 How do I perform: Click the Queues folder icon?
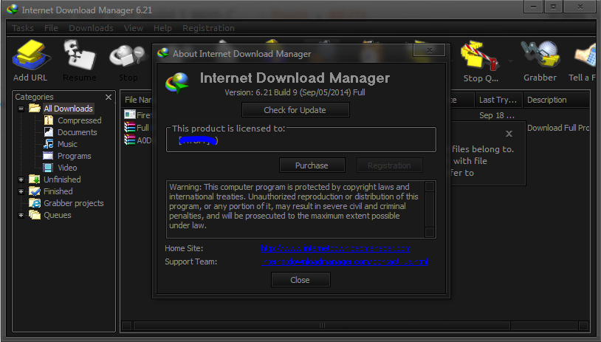click(x=35, y=215)
